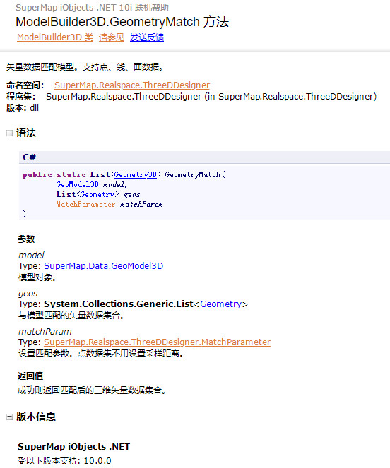
Task: Click the ModelBuilder3D.GeometryMatch 方法 page title
Action: click(122, 22)
